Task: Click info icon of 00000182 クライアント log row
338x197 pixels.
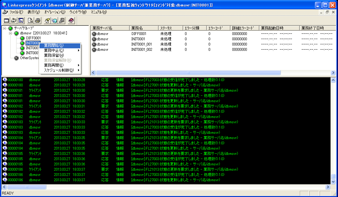Action: (x=5, y=106)
